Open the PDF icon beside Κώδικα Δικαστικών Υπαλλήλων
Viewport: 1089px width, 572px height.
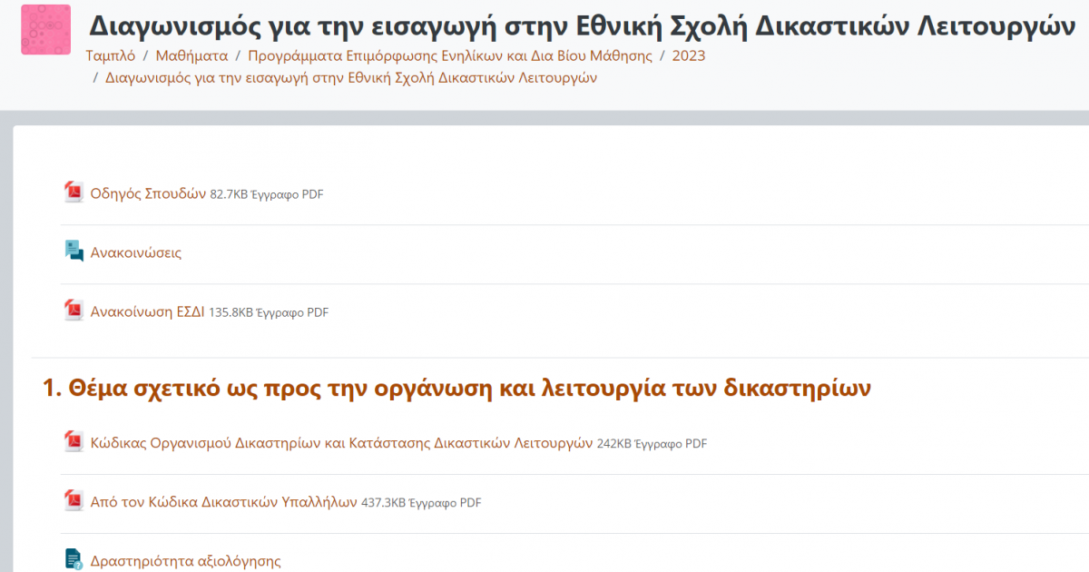point(74,502)
